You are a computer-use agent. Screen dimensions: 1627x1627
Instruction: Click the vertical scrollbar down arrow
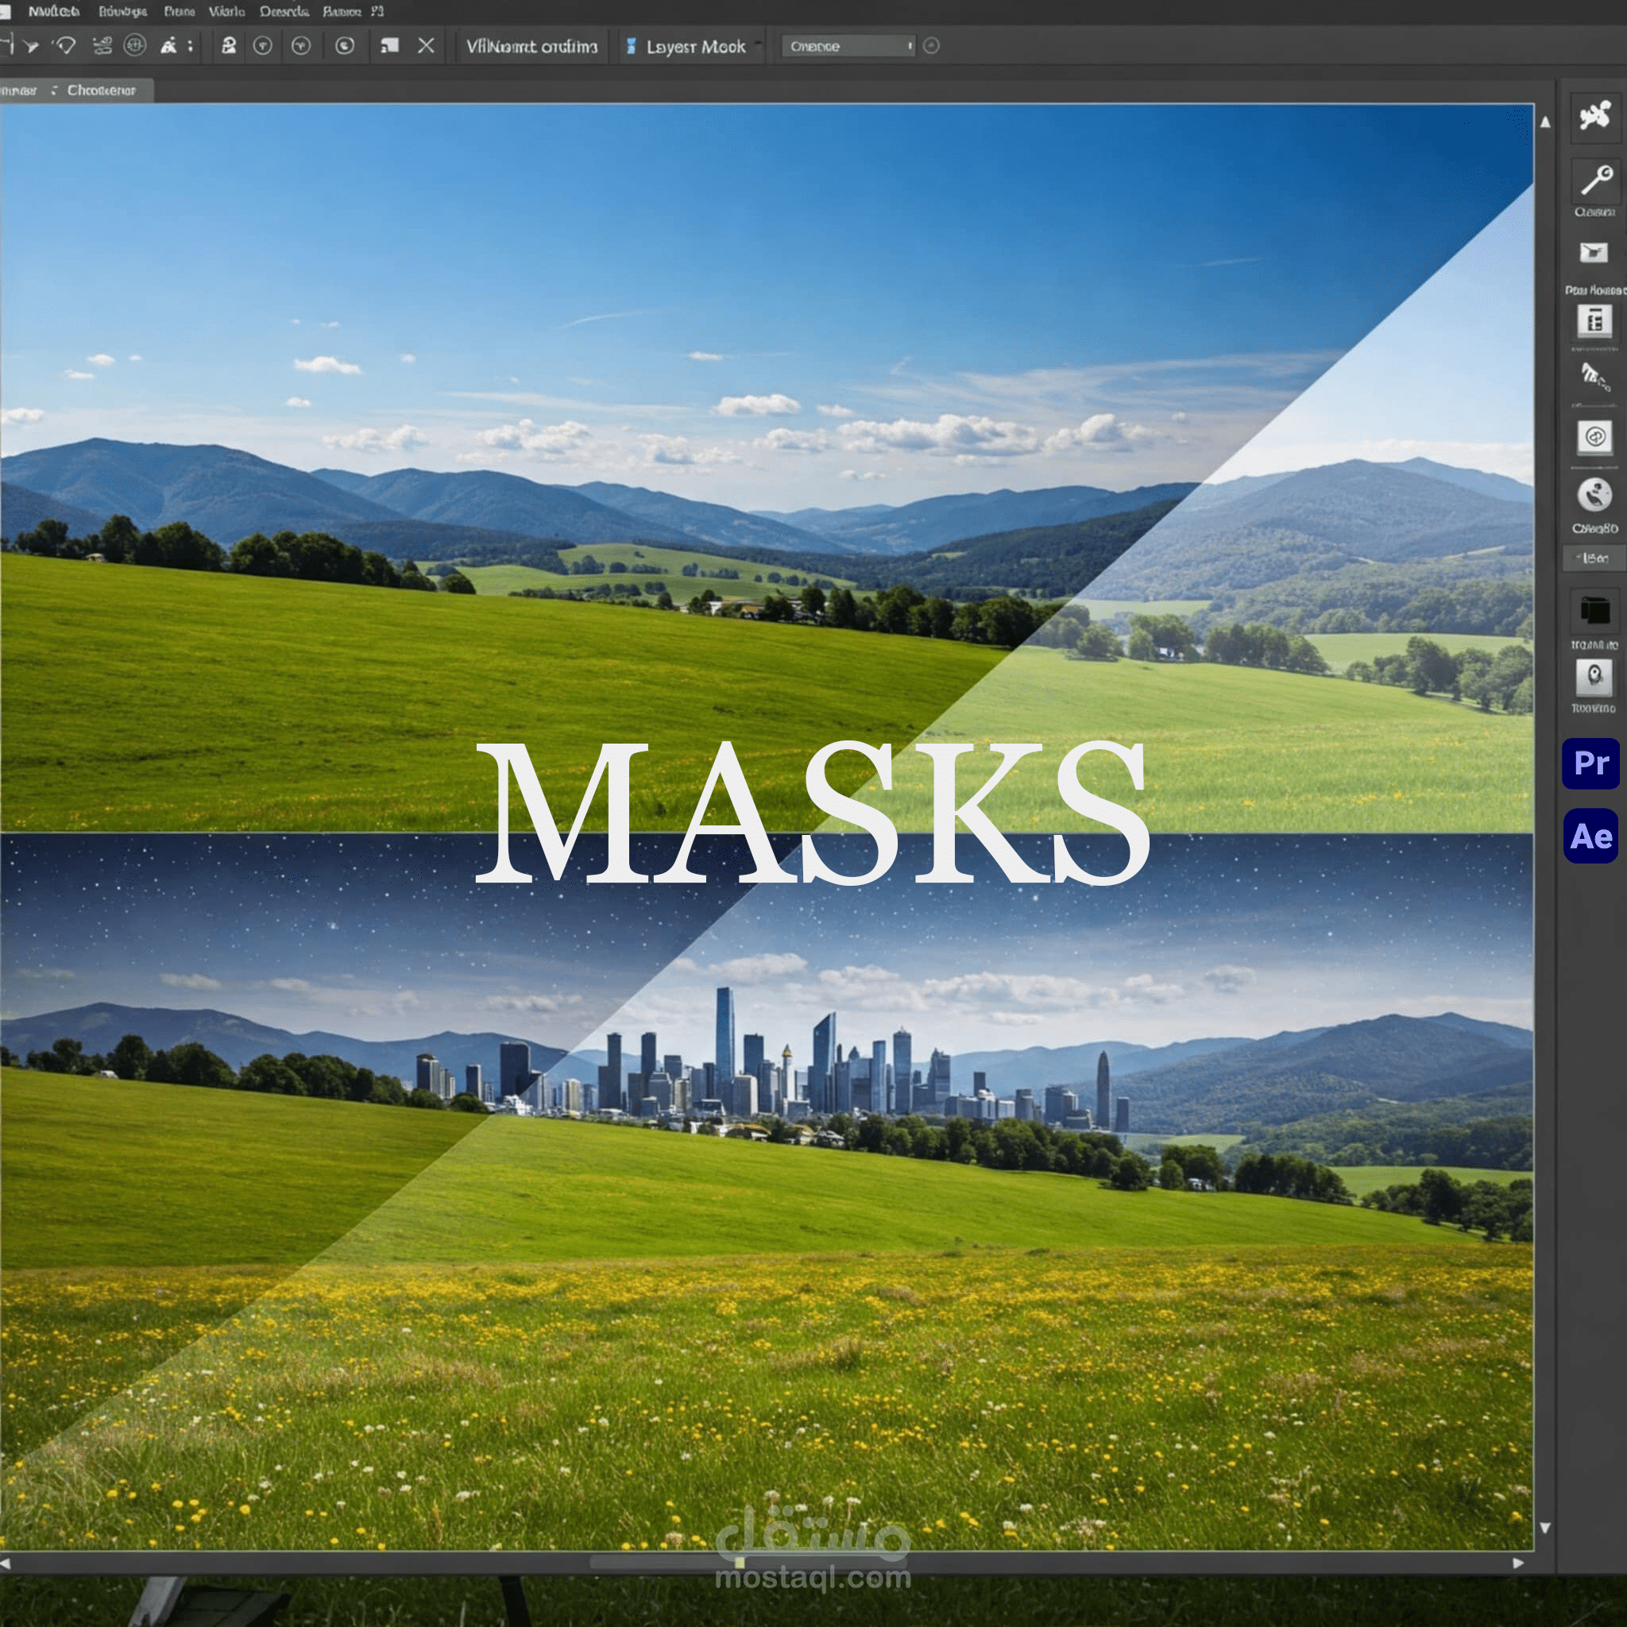1545,1528
